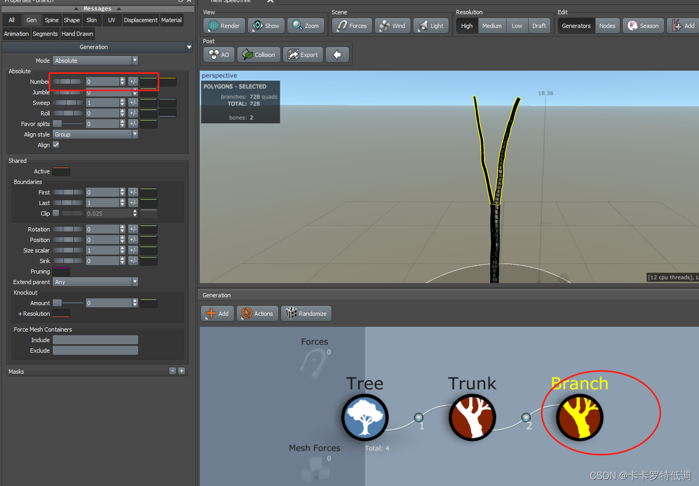The image size is (699, 486).
Task: Click the Masks plus button
Action: click(x=181, y=371)
